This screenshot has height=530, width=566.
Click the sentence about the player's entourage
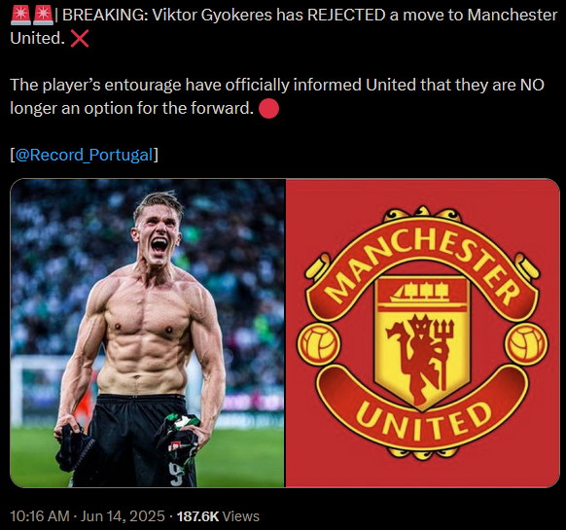277,96
